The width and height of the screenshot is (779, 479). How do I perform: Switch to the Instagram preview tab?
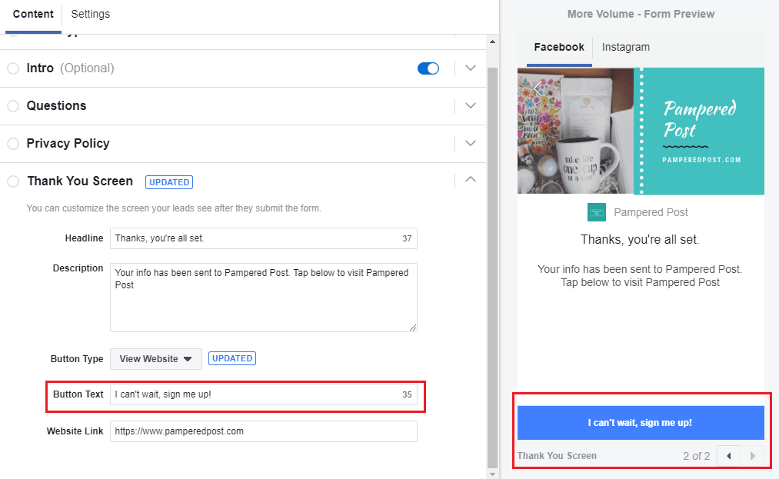point(625,47)
